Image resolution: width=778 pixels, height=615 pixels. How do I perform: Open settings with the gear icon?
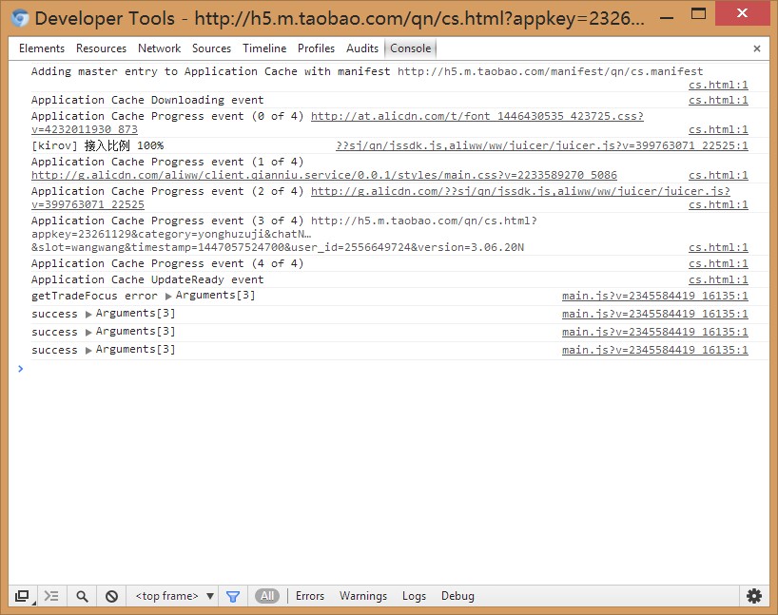coord(753,596)
